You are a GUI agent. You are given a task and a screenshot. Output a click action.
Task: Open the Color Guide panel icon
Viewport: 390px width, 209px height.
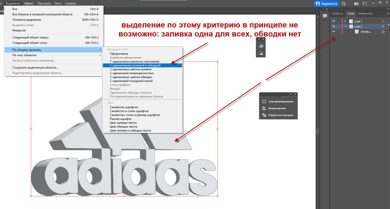click(x=261, y=53)
